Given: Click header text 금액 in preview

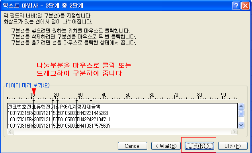Looking at the screenshot, I should (x=96, y=107).
